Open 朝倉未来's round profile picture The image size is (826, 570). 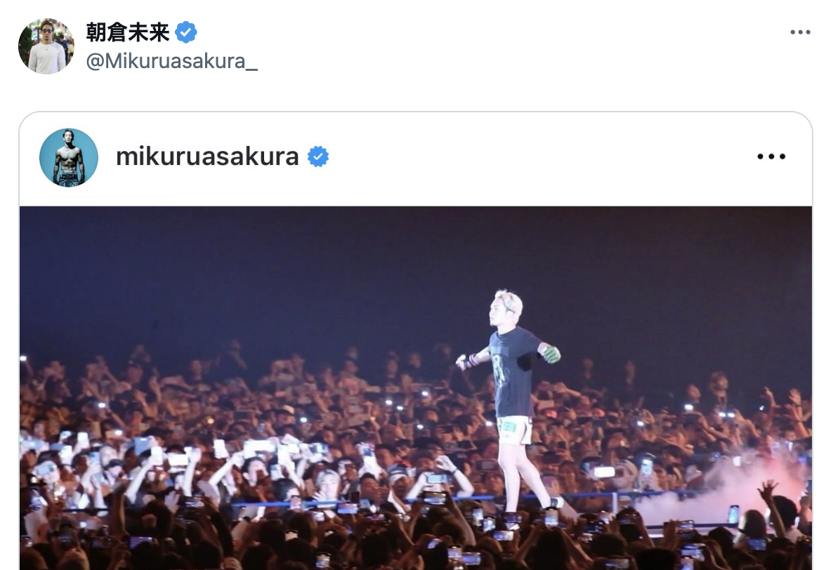[x=46, y=46]
